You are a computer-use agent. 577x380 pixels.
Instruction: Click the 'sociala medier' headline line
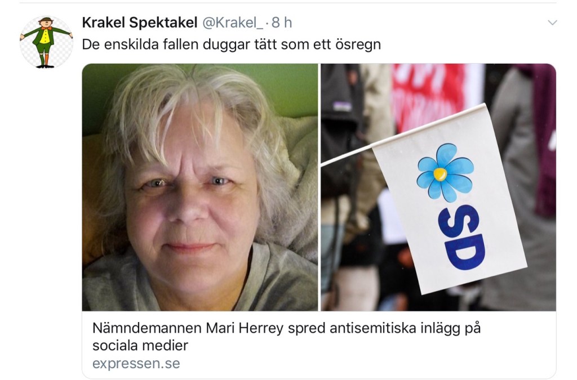tap(140, 346)
